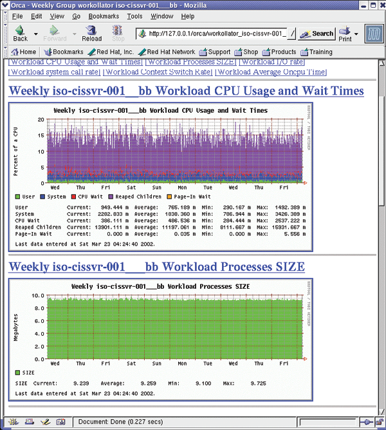
Task: Click the security lock icon in status bar
Action: point(379,422)
